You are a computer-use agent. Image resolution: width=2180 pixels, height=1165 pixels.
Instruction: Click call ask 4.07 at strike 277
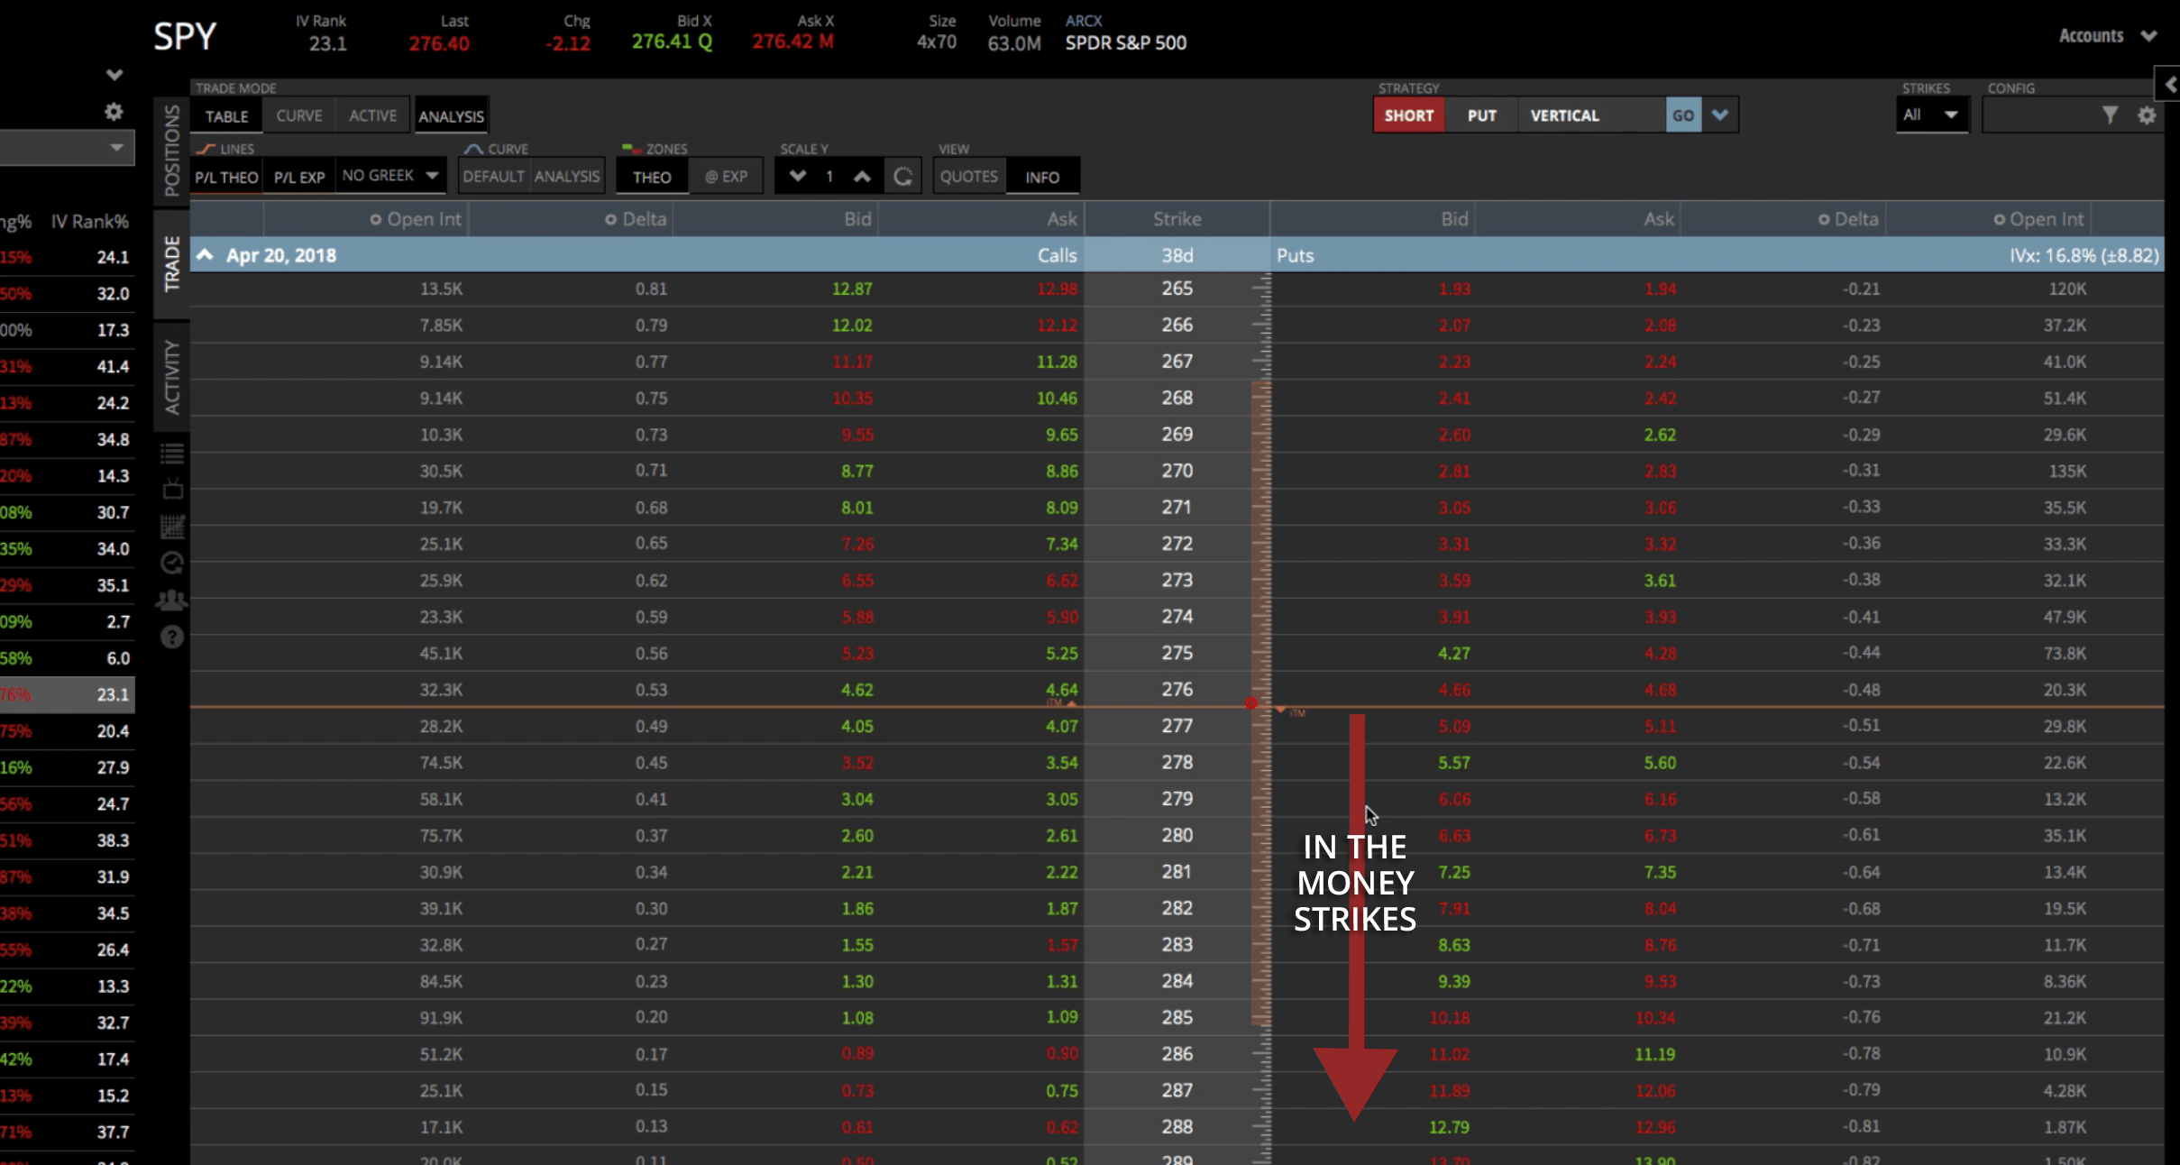(x=1061, y=726)
